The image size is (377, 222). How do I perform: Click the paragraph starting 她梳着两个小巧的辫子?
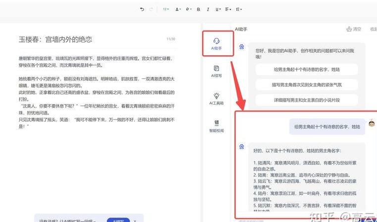pos(97,82)
